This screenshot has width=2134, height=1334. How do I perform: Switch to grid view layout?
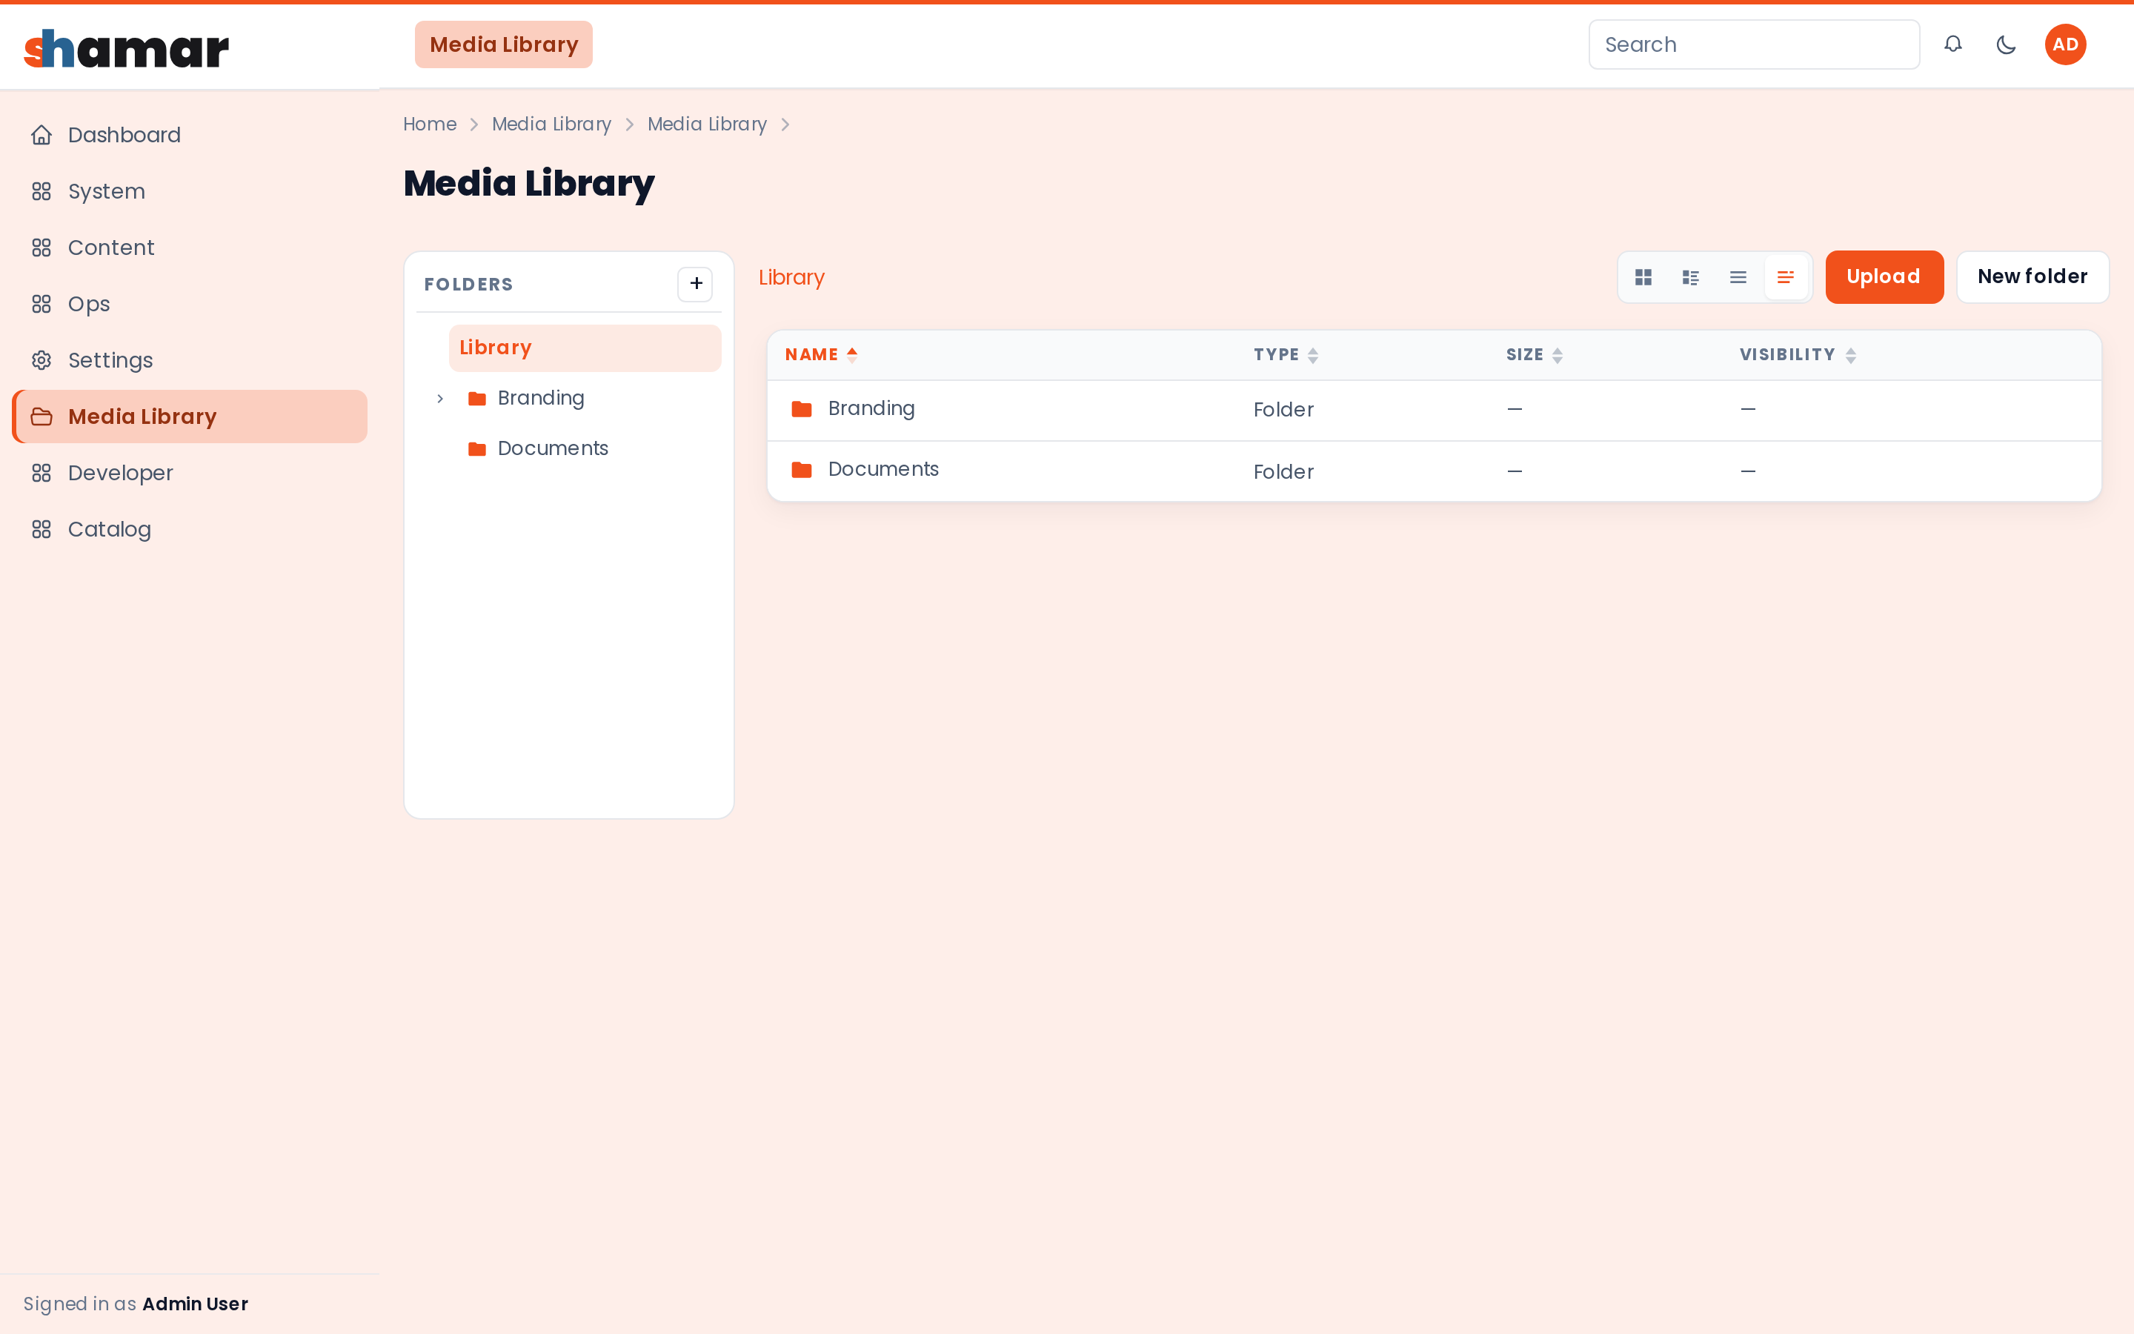click(x=1643, y=277)
